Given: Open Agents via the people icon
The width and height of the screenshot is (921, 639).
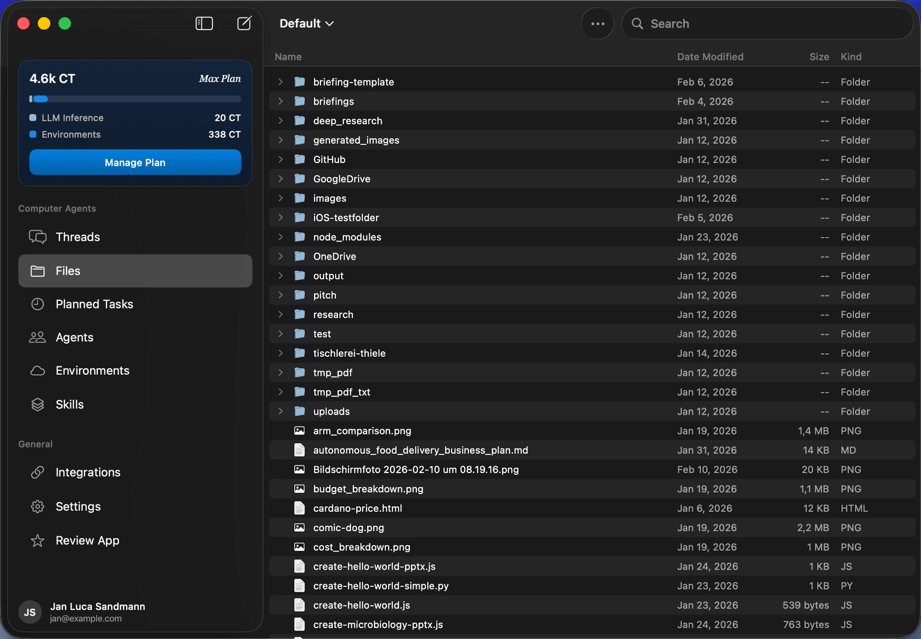Looking at the screenshot, I should [38, 337].
